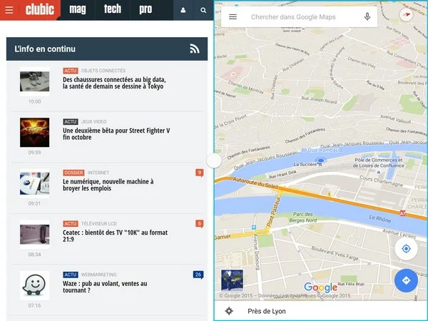The height and width of the screenshot is (321, 428).
Task: Open 'Ceatec : bientôt des TV 10K' article
Action: click(115, 236)
